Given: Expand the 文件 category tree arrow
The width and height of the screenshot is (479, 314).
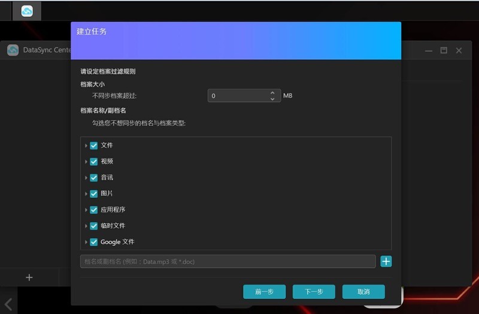Looking at the screenshot, I should tap(86, 146).
